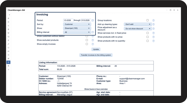Open help for Show excluded products
The height and width of the screenshot is (103, 187).
93,40
